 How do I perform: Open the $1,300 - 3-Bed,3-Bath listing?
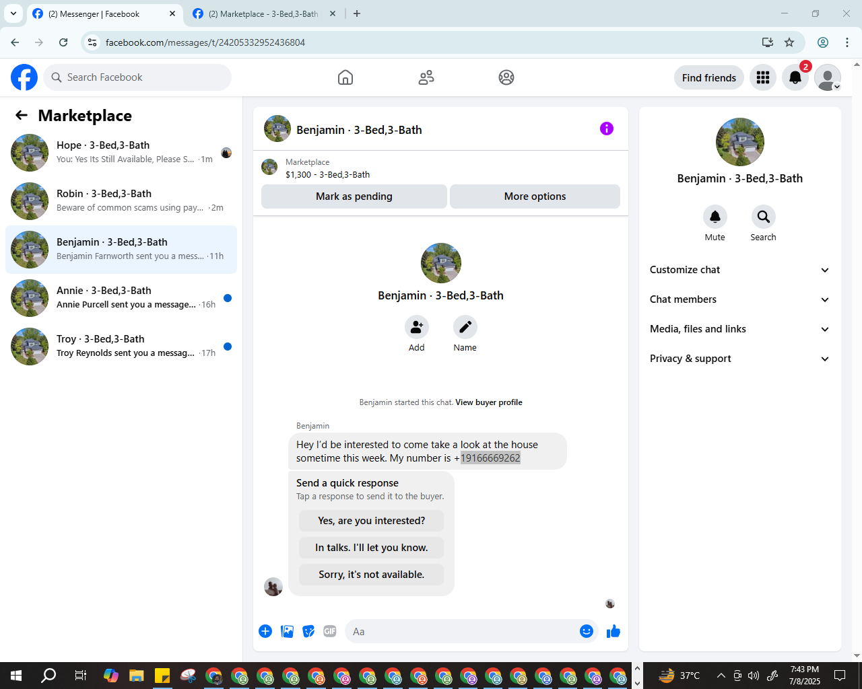tap(327, 174)
